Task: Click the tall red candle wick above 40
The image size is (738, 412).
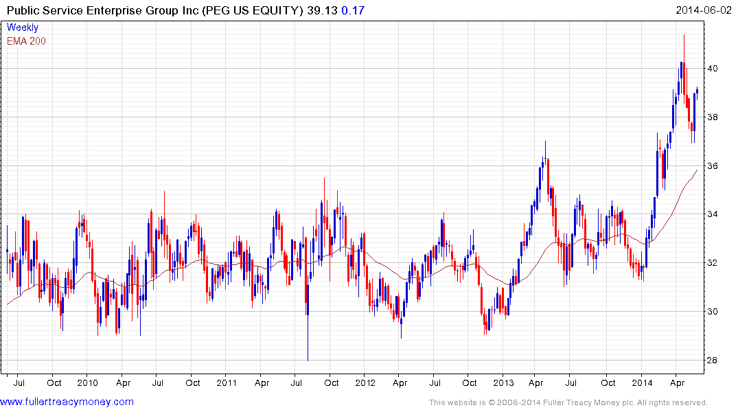Action: pyautogui.click(x=684, y=48)
